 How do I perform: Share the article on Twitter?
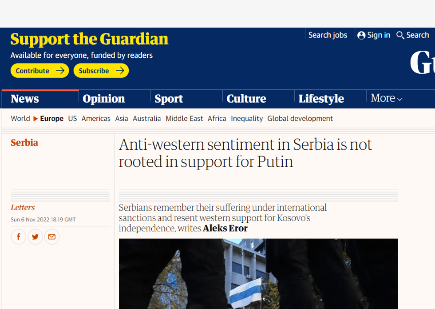click(x=35, y=237)
